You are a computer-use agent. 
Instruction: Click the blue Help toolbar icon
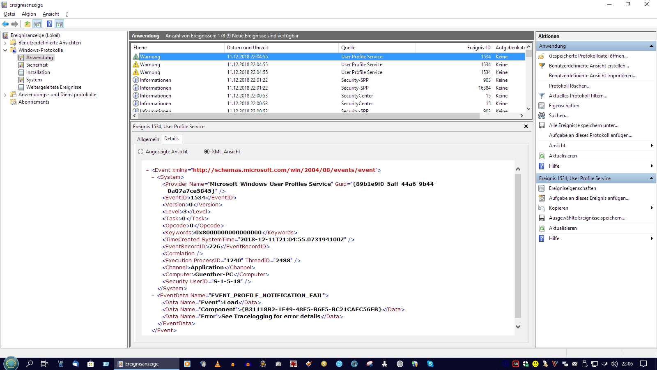coord(49,24)
